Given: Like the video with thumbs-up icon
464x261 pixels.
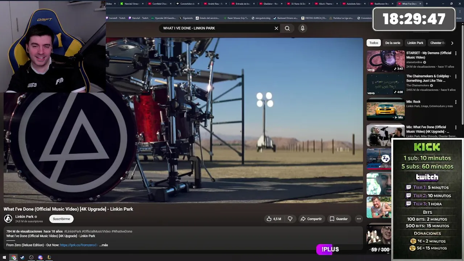Looking at the screenshot, I should 274,219.
